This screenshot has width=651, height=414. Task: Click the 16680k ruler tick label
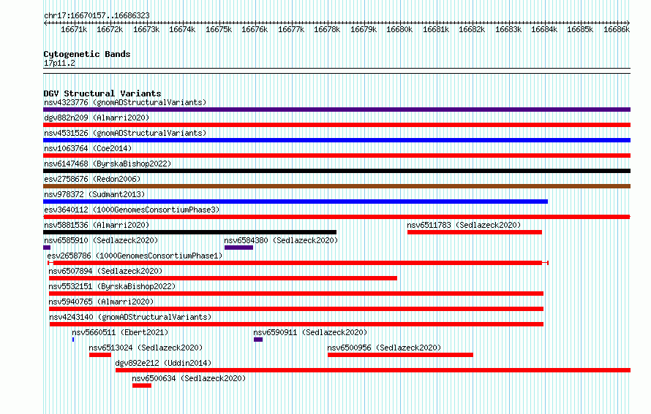tap(399, 29)
